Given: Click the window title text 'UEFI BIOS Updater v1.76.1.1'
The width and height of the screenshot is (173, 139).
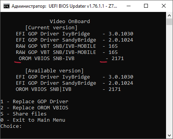Looking at the screenshot, I should [x=76, y=6].
